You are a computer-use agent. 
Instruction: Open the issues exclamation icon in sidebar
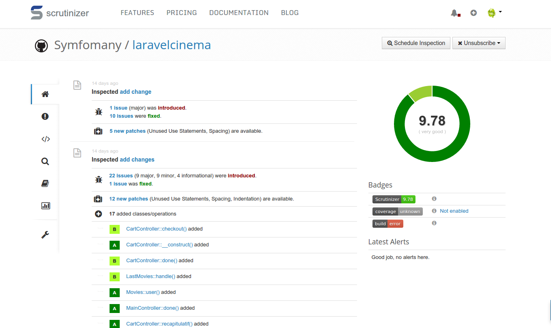click(x=45, y=117)
